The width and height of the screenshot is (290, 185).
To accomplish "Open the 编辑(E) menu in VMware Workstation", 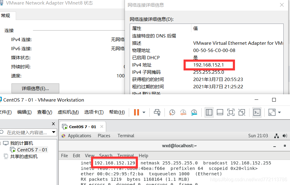I will [x=24, y=112].
